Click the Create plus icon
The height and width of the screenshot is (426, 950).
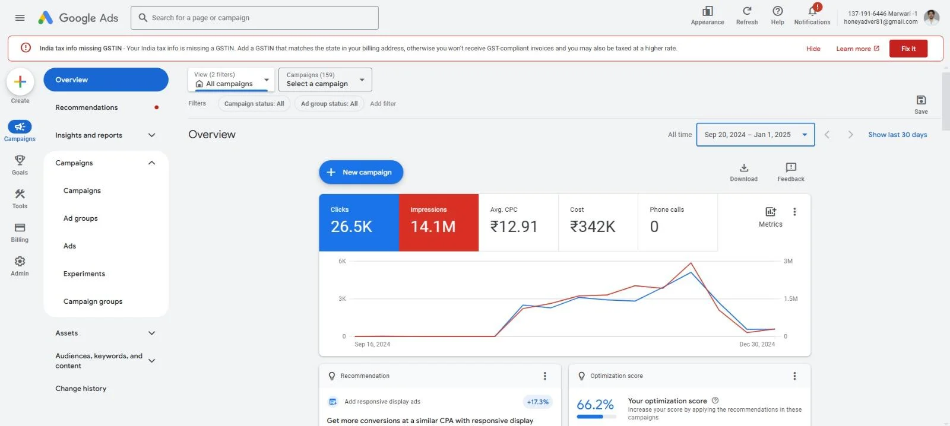coord(20,82)
